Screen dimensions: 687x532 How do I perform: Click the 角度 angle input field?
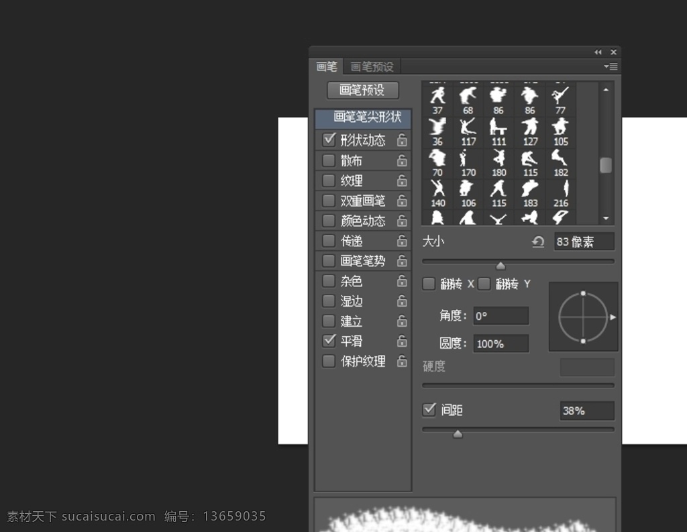(500, 316)
